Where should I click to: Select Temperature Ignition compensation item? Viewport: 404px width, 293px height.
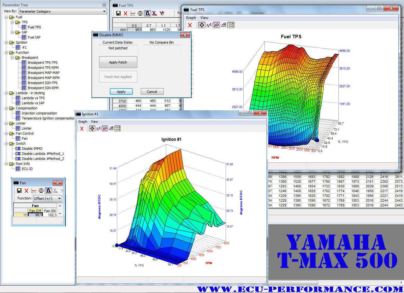pos(48,118)
